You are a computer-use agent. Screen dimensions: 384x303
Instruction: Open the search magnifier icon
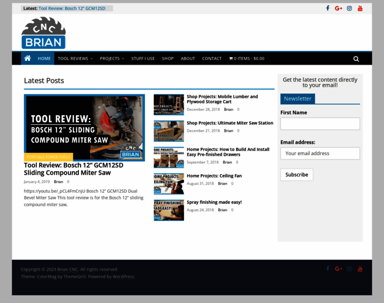tap(356, 59)
